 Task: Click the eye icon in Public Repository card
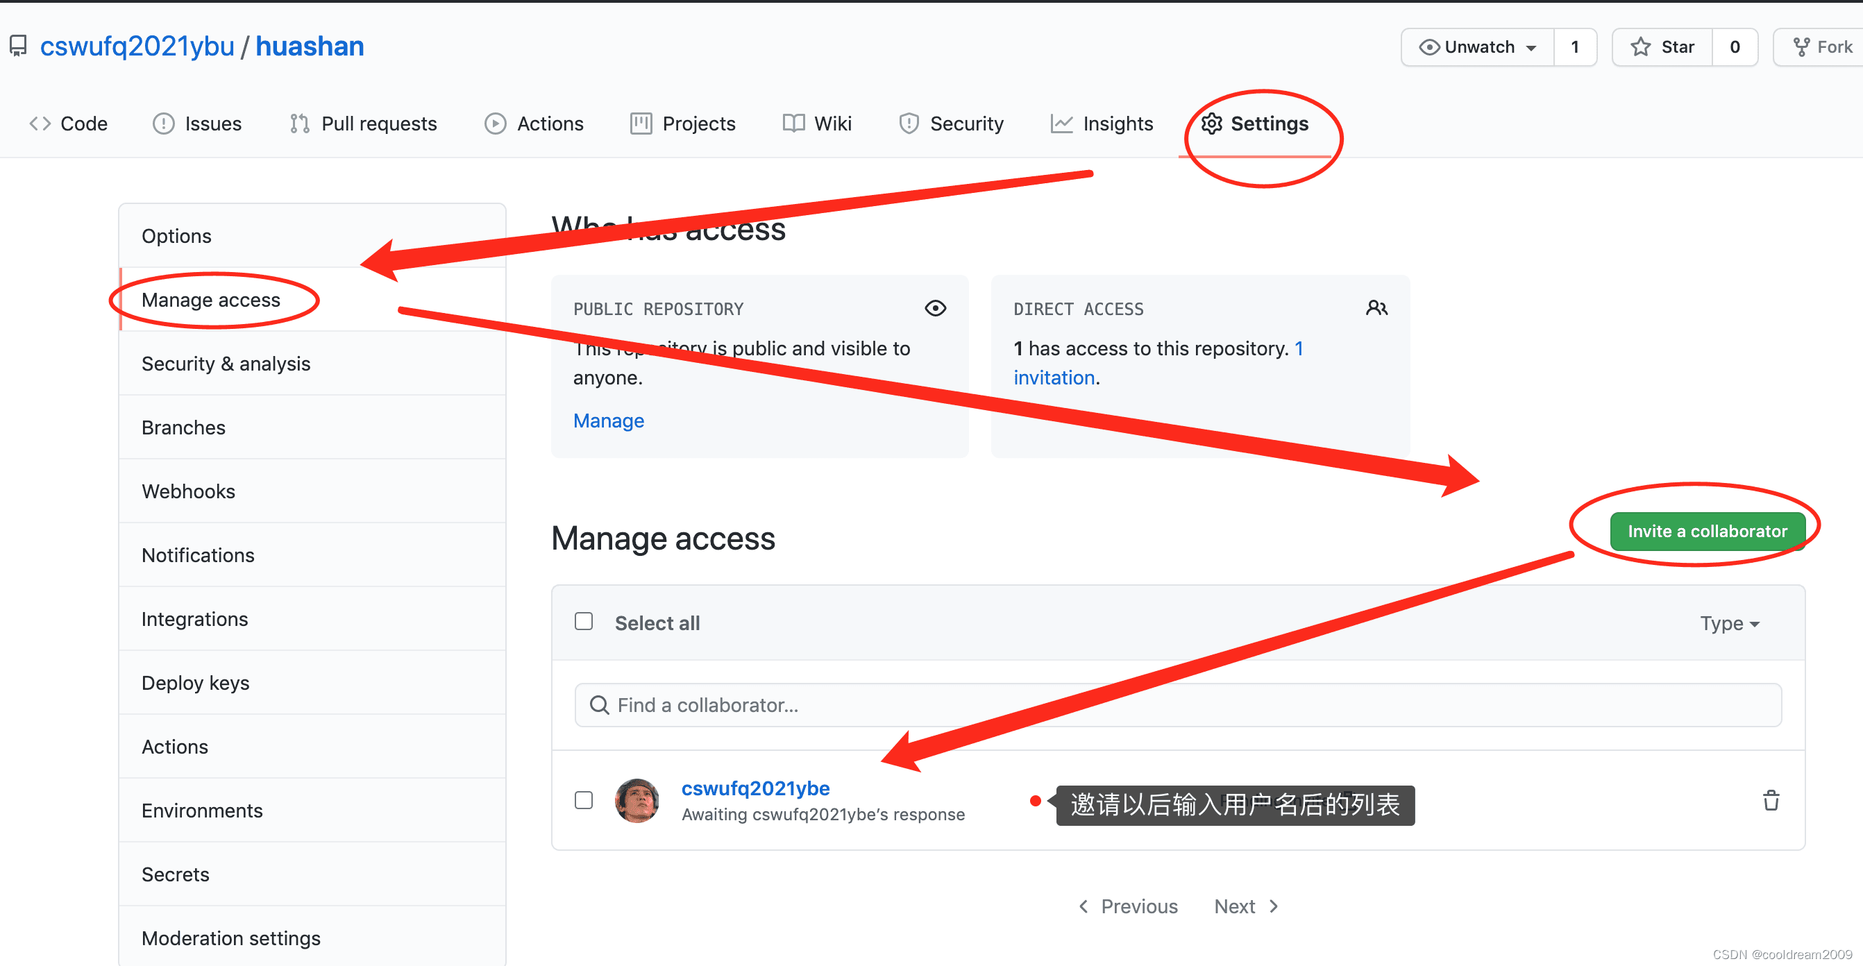935,308
